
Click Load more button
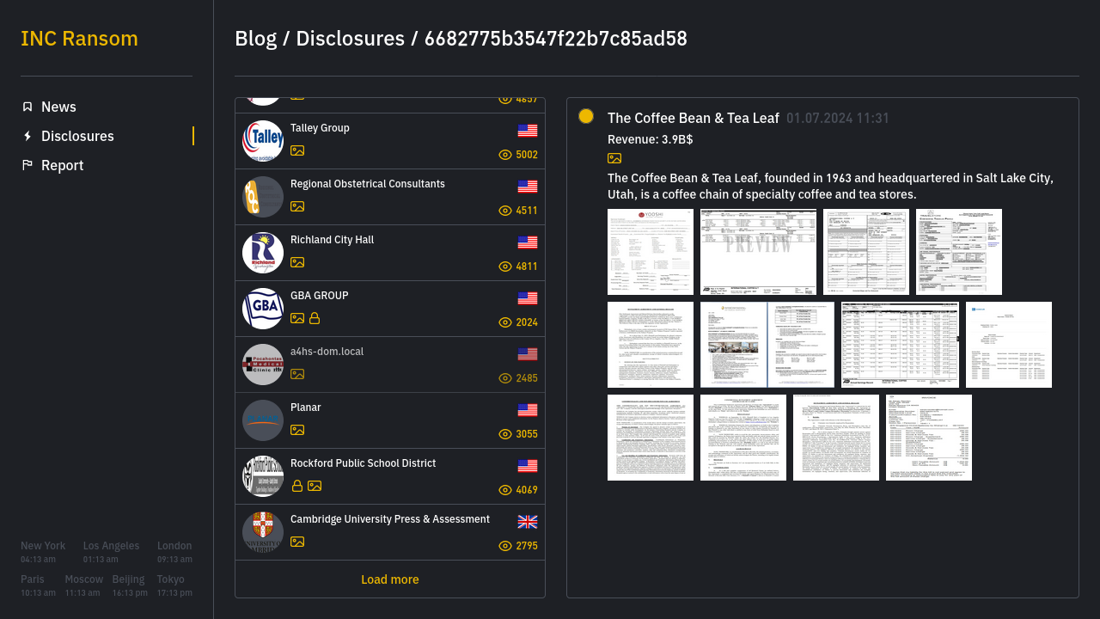(389, 579)
